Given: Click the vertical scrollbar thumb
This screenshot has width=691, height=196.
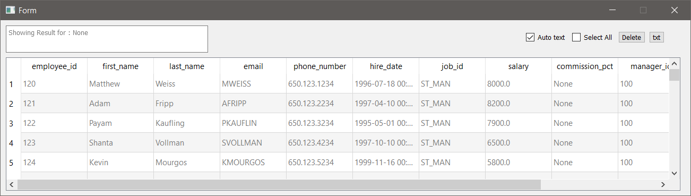Looking at the screenshot, I should click(674, 74).
